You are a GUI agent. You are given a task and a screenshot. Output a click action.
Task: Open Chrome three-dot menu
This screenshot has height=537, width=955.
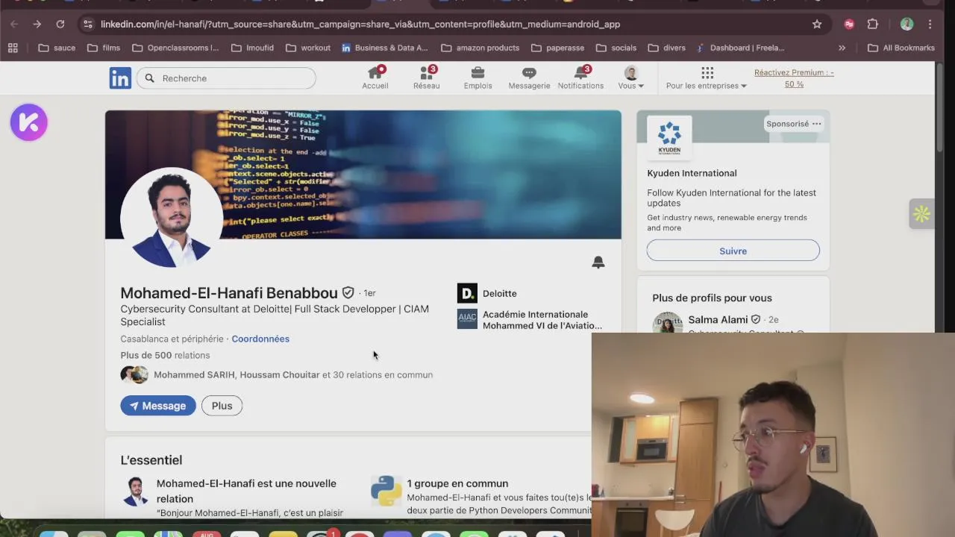(930, 24)
